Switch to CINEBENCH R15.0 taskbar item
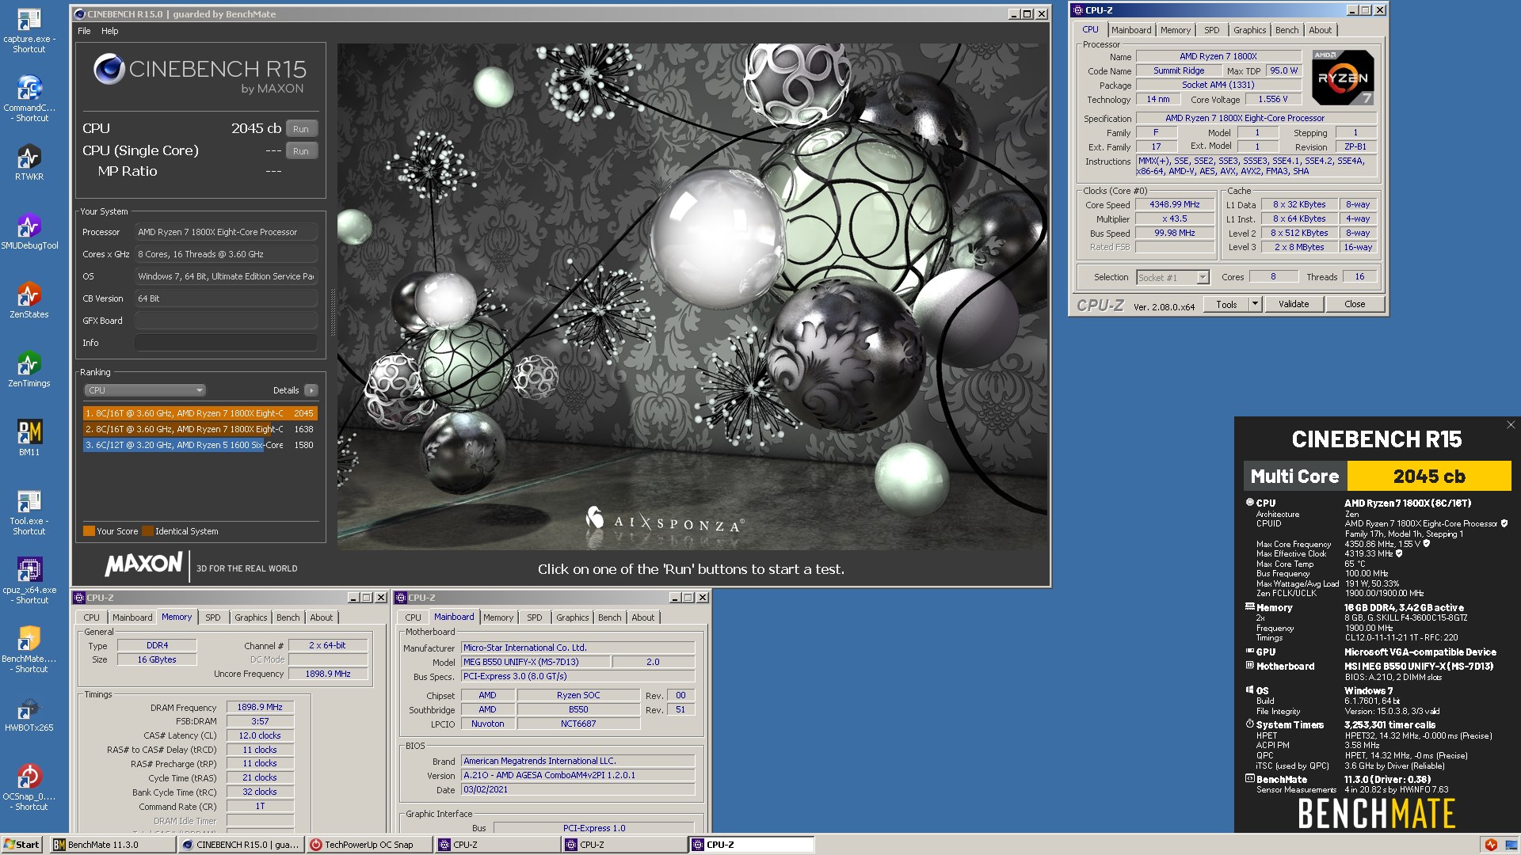Viewport: 1521px width, 855px height. (242, 845)
